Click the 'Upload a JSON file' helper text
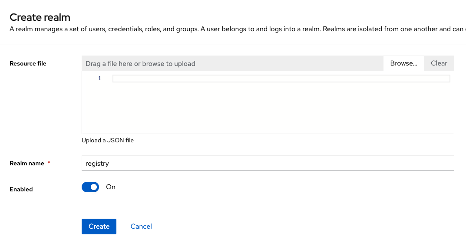The width and height of the screenshot is (466, 243). [108, 141]
